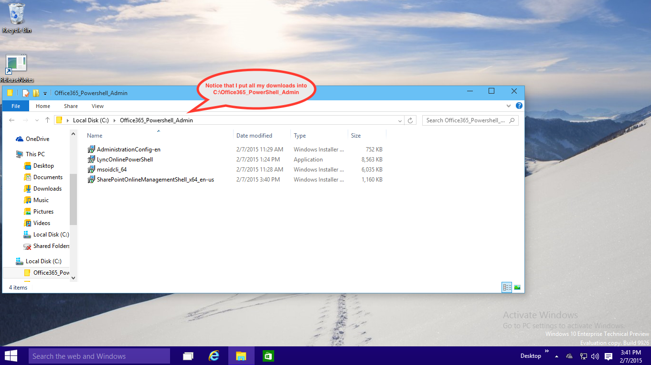This screenshot has width=651, height=365.
Task: Select the file name LyncOnlinePowerShell
Action: 125,160
